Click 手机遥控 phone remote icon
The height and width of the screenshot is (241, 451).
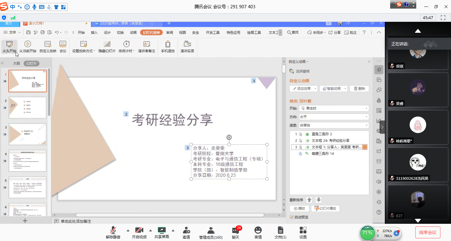[168, 44]
